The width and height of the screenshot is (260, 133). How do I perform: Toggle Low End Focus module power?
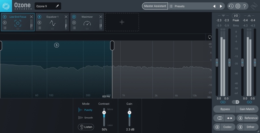pos(5,17)
